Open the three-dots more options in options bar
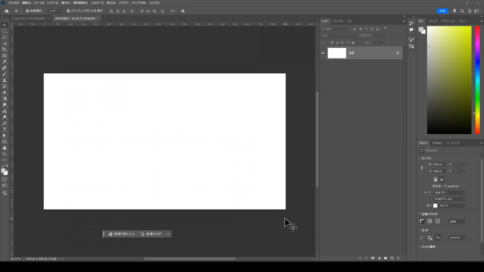Screen dimensions: 484x272 tap(172, 11)
